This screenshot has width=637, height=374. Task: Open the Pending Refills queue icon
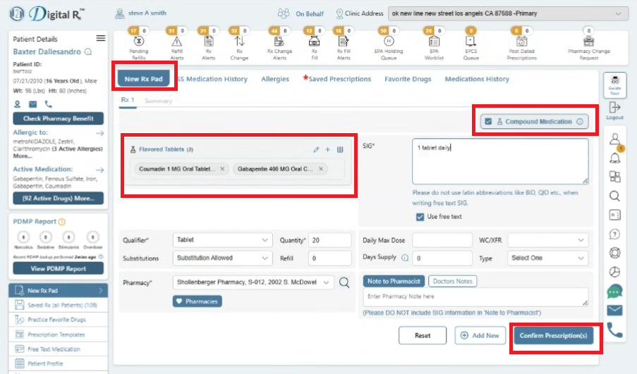click(138, 41)
